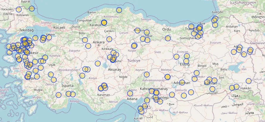Image resolution: width=265 pixels, height=122 pixels.
Task: Click the lone marker above Hakkâri
Action: coord(249,81)
